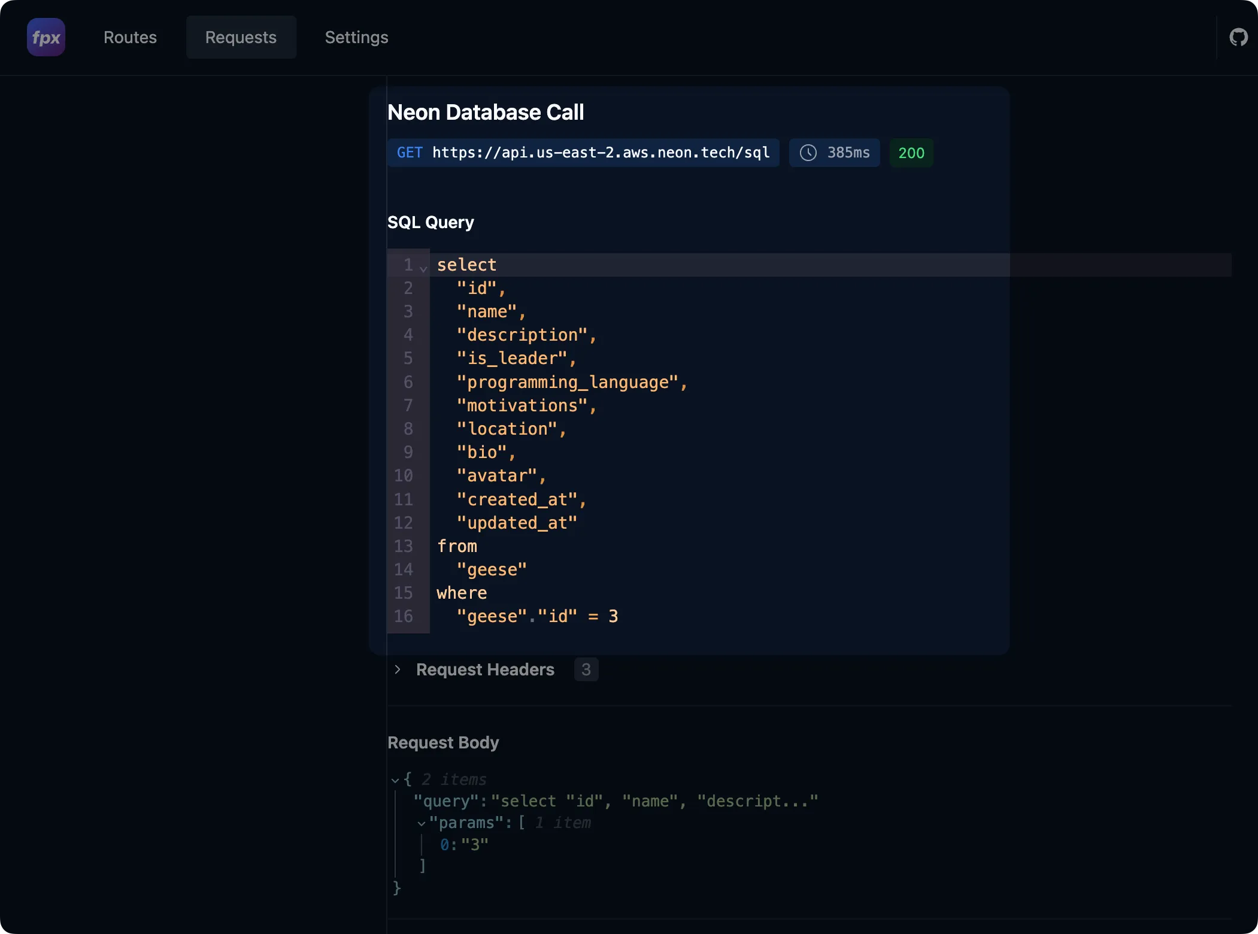Screen dimensions: 1258x934
Task: Click the clock duration icon
Action: click(x=808, y=153)
